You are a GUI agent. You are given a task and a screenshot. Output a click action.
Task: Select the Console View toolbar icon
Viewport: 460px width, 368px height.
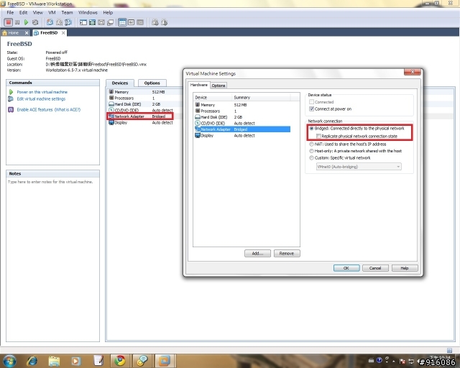pos(140,22)
